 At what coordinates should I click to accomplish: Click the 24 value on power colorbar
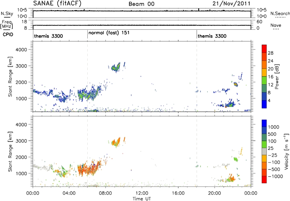[x=270, y=61]
